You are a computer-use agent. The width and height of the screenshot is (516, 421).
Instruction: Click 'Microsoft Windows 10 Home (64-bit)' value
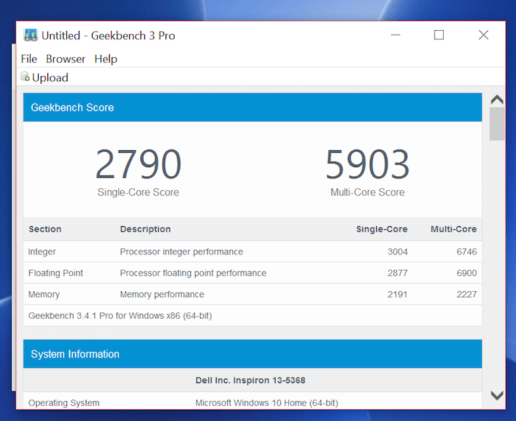coord(267,403)
